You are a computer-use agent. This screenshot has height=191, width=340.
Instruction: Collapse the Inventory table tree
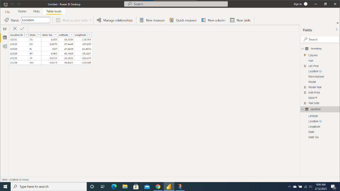tap(302, 49)
